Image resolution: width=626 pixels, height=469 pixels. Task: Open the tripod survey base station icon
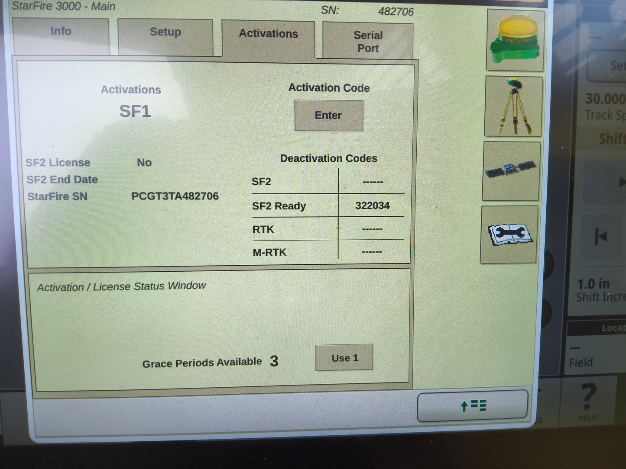point(514,106)
